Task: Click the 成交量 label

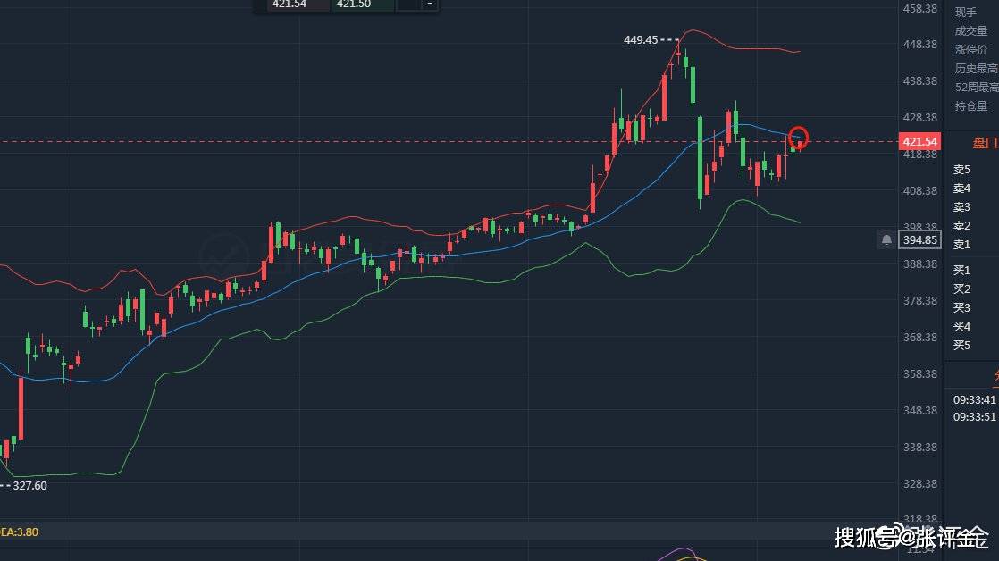Action: pyautogui.click(x=971, y=30)
